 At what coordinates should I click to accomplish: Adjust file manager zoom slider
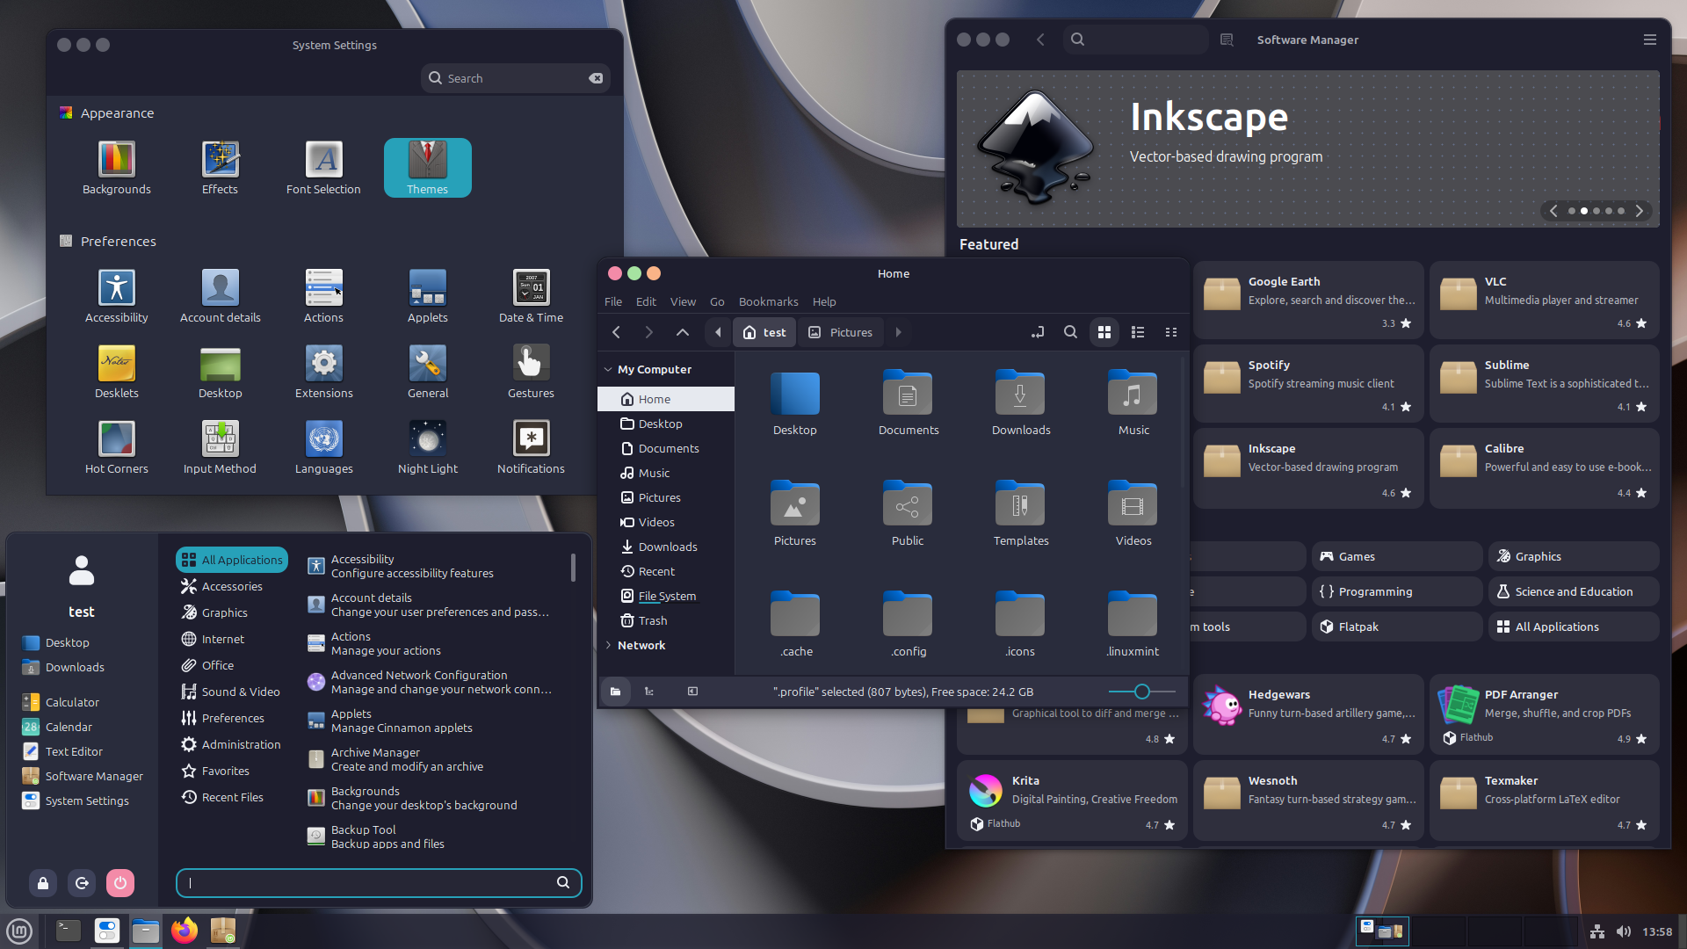[1141, 692]
